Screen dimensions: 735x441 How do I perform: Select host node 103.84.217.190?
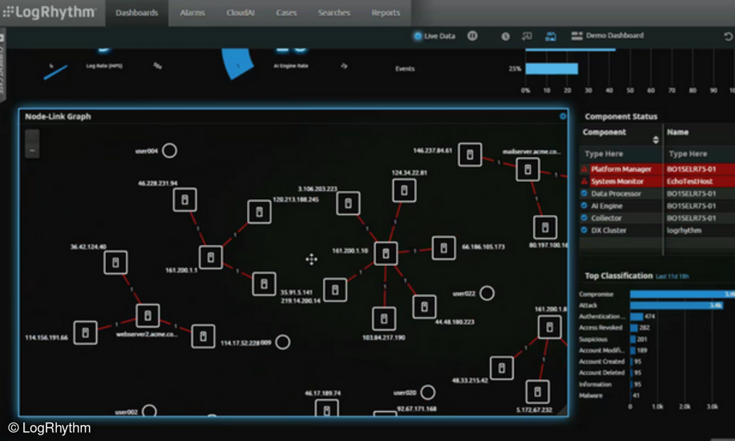click(383, 318)
